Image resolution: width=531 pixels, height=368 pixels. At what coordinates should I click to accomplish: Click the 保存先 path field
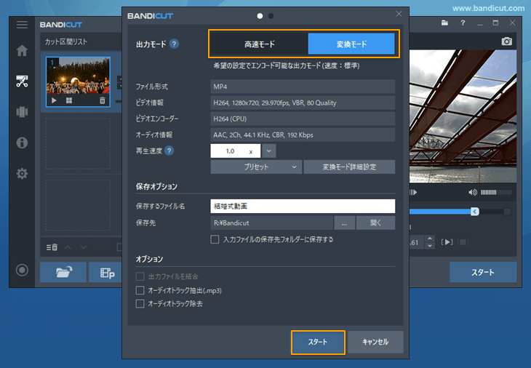tap(271, 223)
